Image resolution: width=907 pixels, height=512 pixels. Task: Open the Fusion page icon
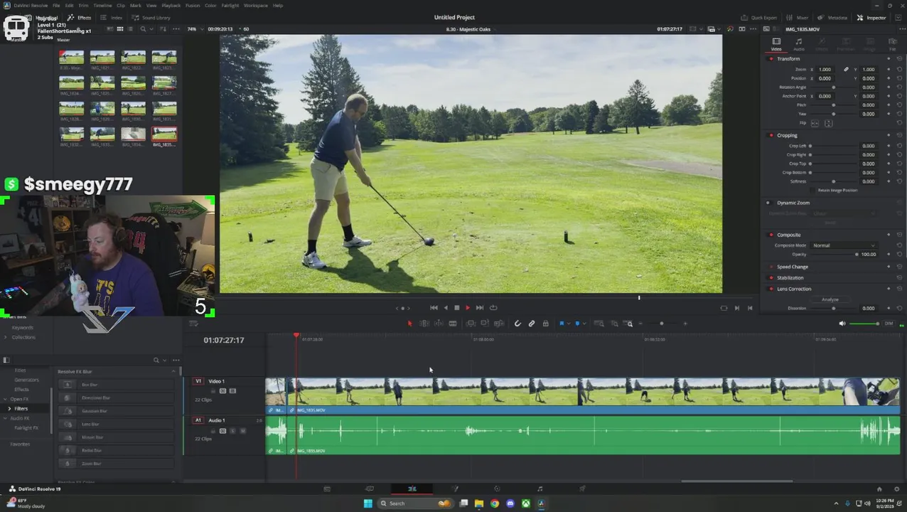(455, 489)
